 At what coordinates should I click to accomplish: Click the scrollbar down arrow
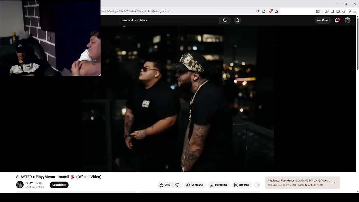pos(357,192)
